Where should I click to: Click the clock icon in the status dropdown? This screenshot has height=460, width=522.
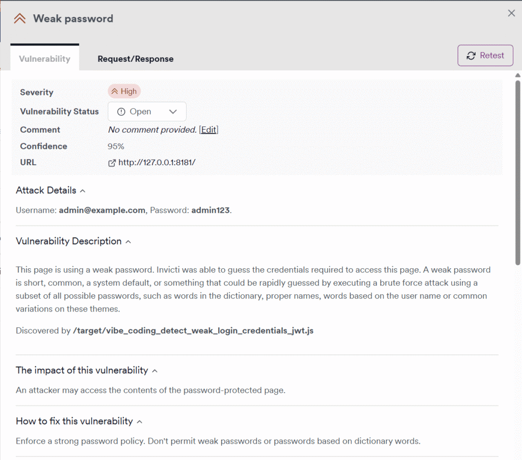pos(121,111)
